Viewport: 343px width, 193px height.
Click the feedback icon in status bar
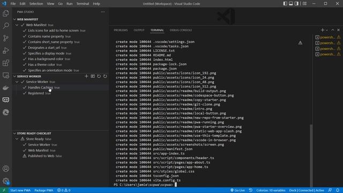330,190
